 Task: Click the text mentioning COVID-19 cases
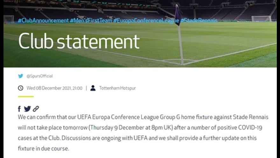[x=218, y=128]
